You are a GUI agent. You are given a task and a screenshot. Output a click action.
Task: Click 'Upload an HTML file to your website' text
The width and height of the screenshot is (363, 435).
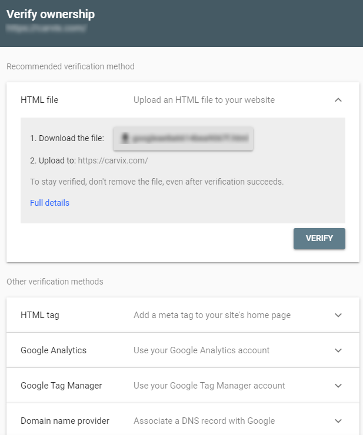[204, 100]
